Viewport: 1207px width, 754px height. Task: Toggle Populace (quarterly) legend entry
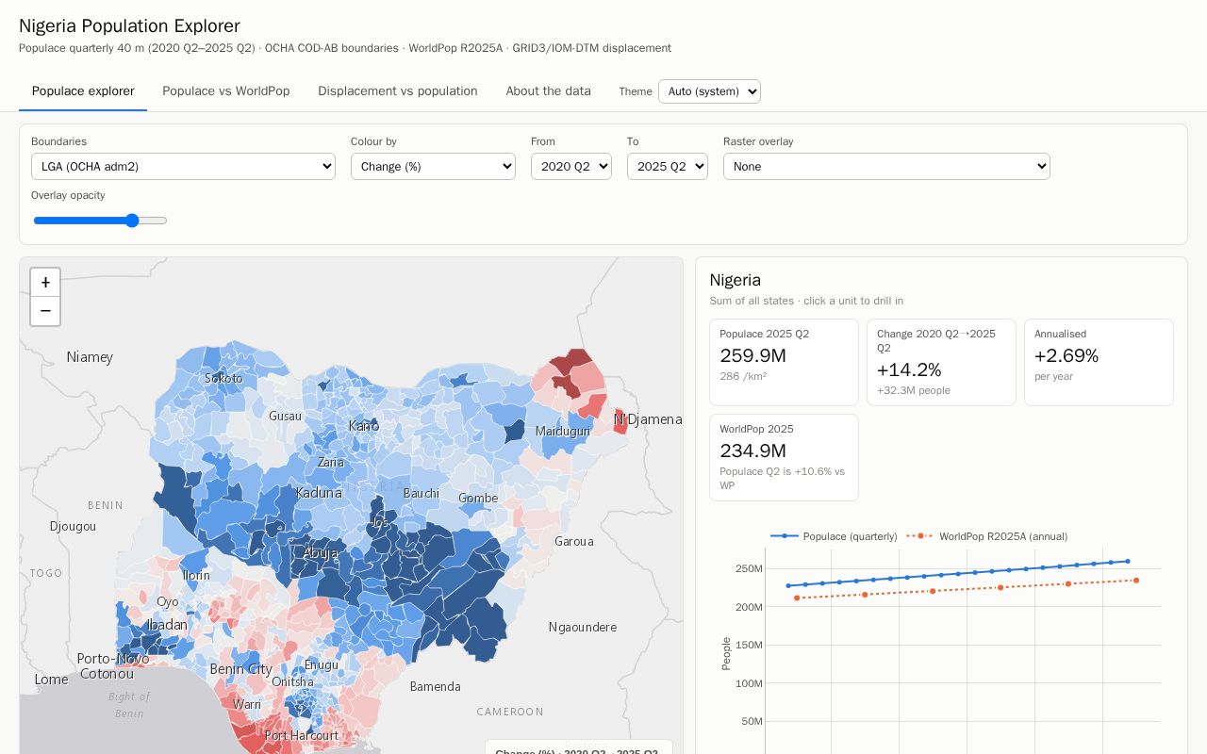pyautogui.click(x=835, y=536)
